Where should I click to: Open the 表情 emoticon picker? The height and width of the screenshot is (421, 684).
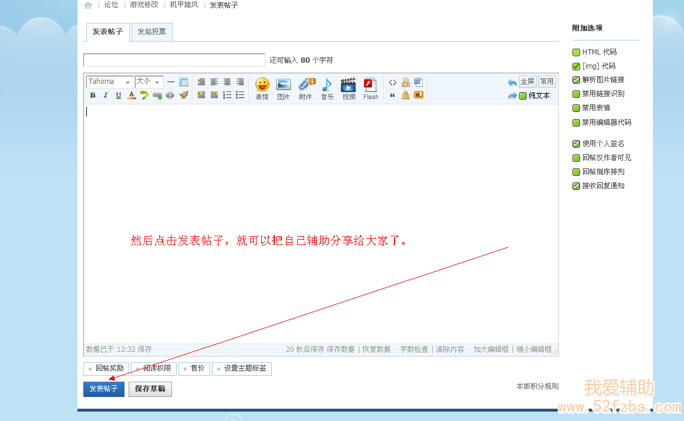tap(262, 89)
